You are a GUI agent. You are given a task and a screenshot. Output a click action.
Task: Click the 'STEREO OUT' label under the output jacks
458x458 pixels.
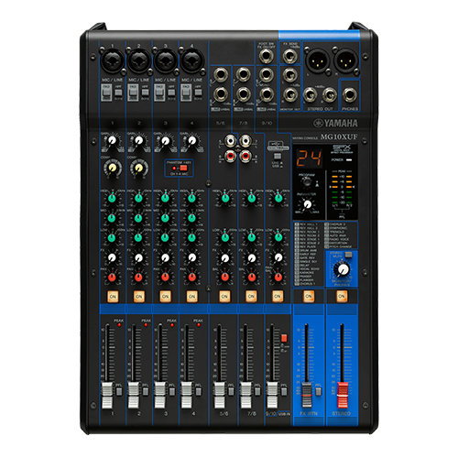(320, 109)
